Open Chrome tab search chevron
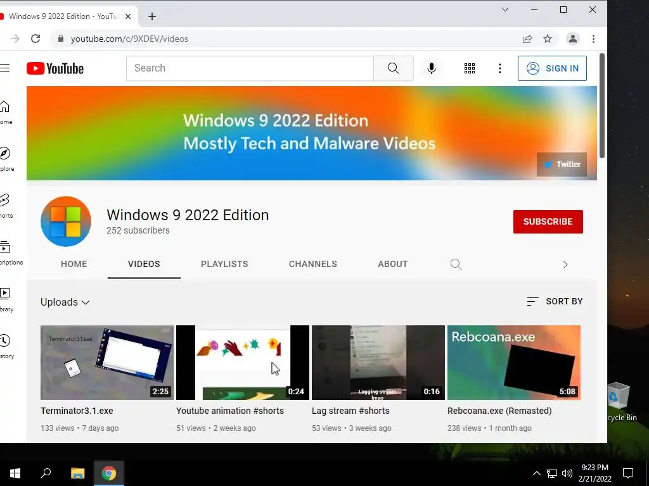This screenshot has width=649, height=486. 505,9
